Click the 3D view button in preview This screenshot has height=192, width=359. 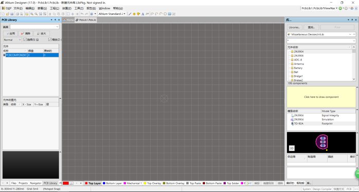tap(292, 148)
